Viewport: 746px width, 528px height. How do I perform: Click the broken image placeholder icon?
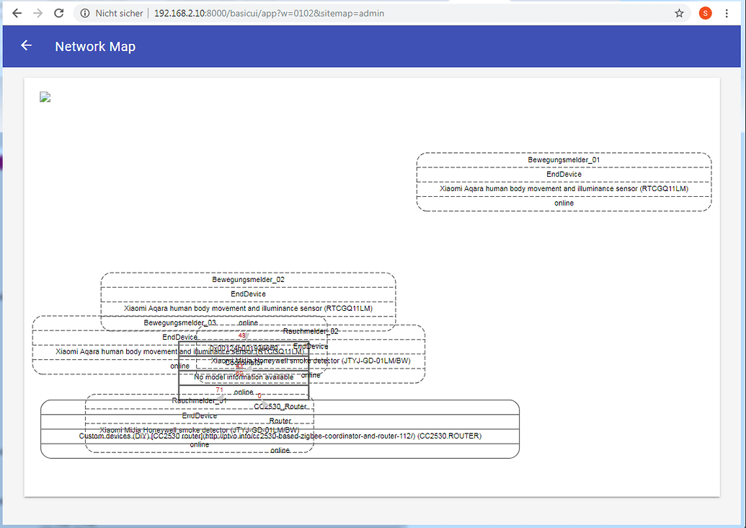(45, 97)
